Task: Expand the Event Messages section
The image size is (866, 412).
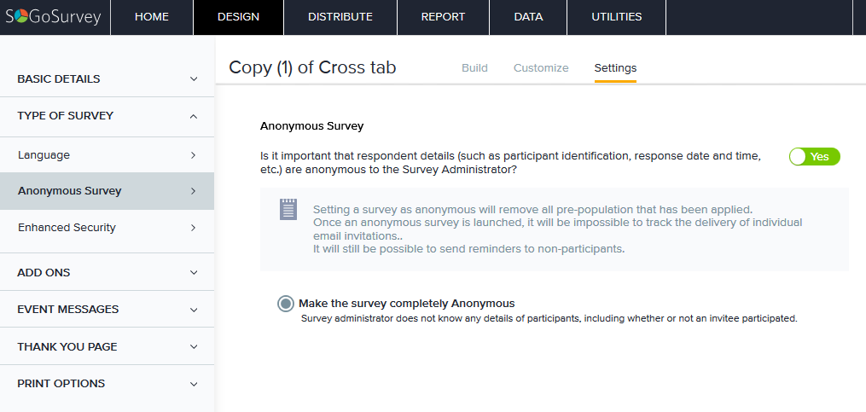Action: [107, 310]
